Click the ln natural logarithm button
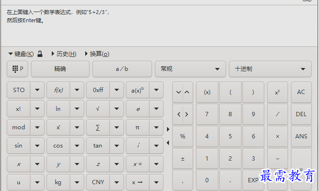This screenshot has width=319, height=191. (59, 109)
